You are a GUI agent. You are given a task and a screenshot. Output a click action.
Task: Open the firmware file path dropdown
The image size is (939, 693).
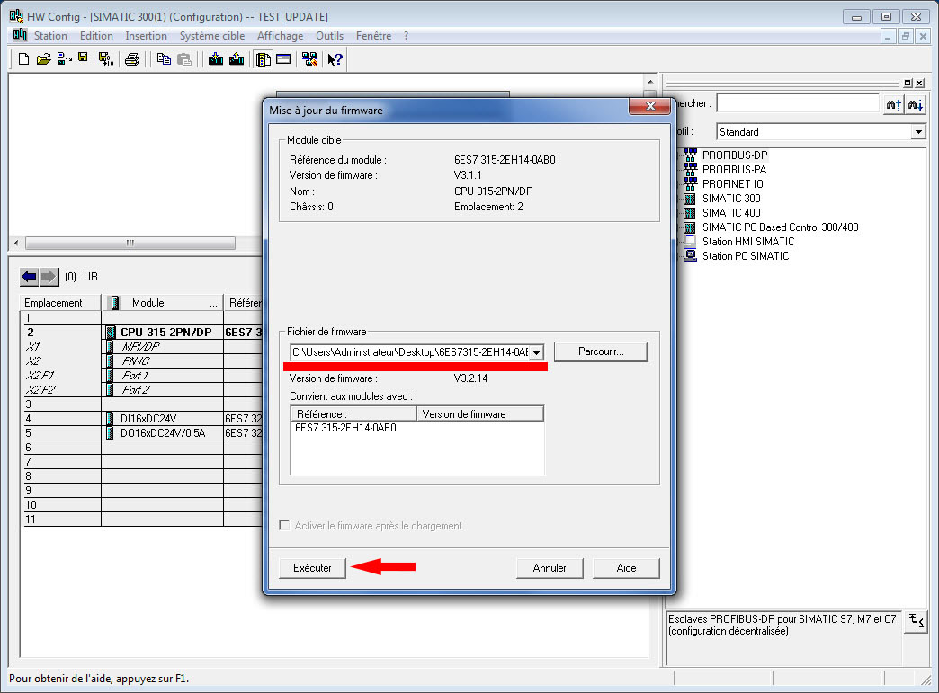[x=536, y=352]
